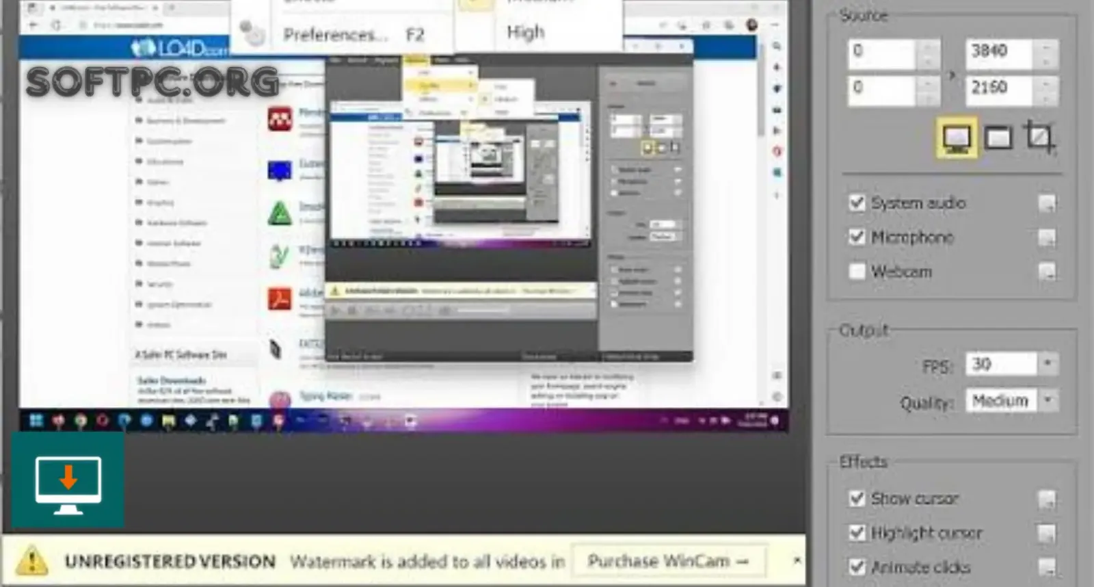The height and width of the screenshot is (587, 1094).
Task: Click the unregistered version warning icon
Action: (31, 561)
